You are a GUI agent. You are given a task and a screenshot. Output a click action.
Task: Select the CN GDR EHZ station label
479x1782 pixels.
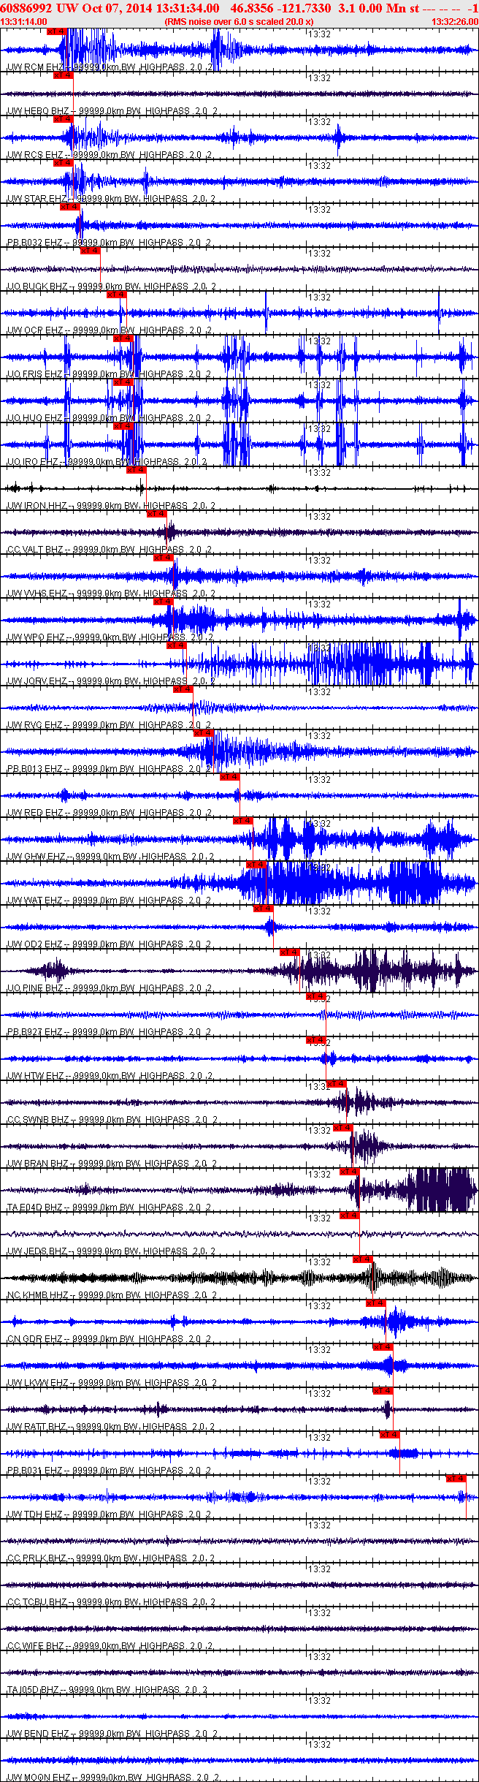point(35,1339)
